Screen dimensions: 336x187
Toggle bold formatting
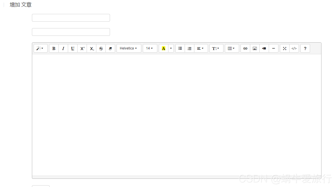(x=54, y=48)
